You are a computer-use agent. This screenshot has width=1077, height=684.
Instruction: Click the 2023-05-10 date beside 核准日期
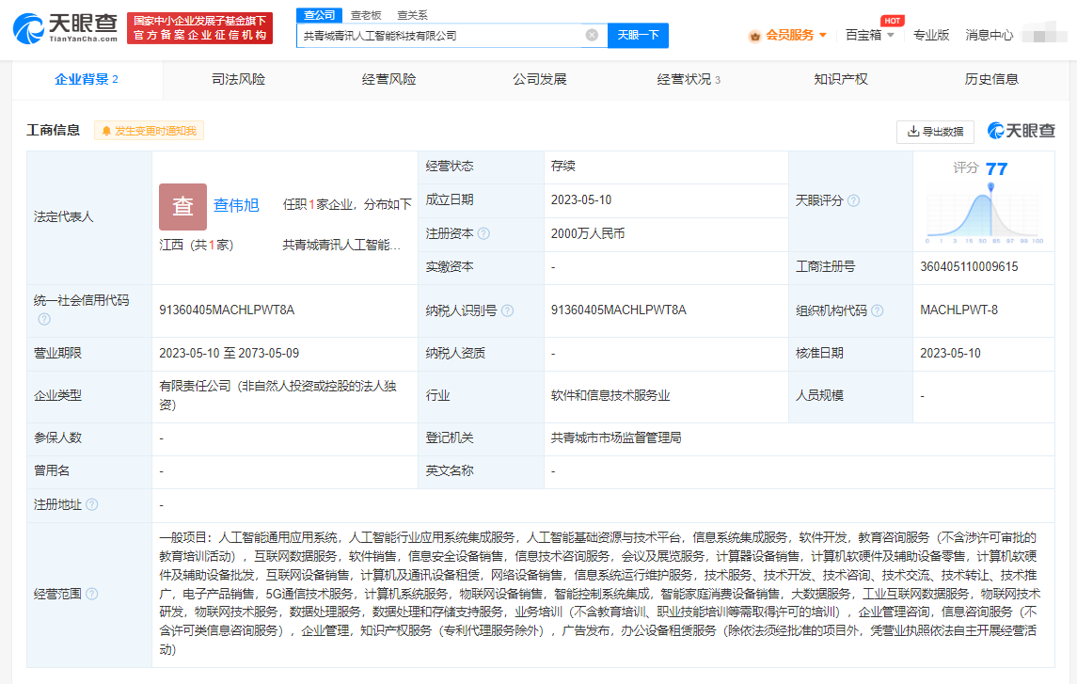[x=950, y=353]
